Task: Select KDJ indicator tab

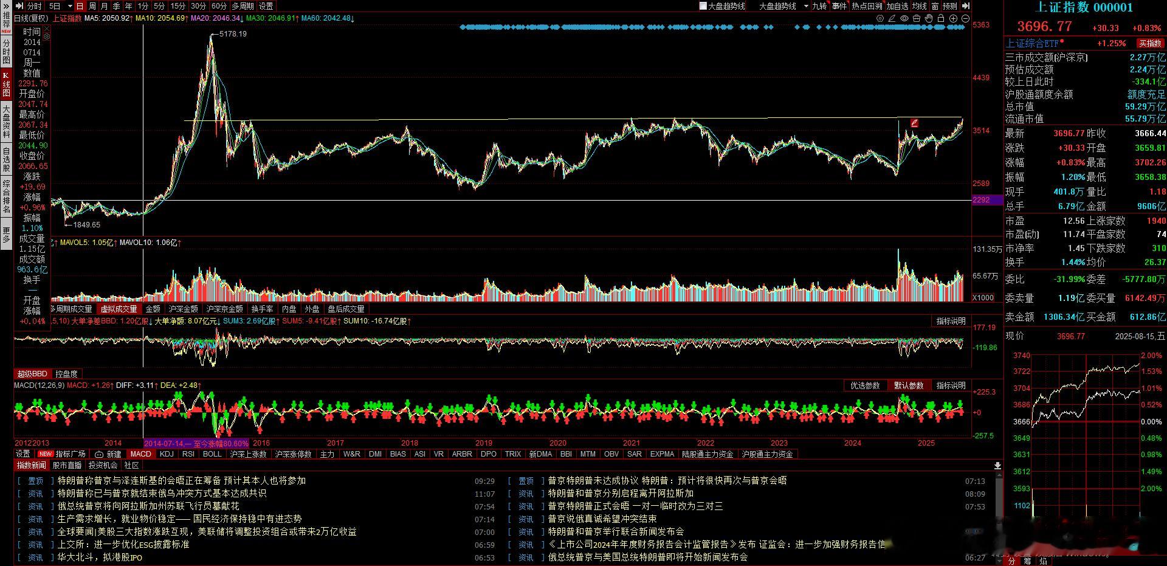Action: tap(167, 454)
